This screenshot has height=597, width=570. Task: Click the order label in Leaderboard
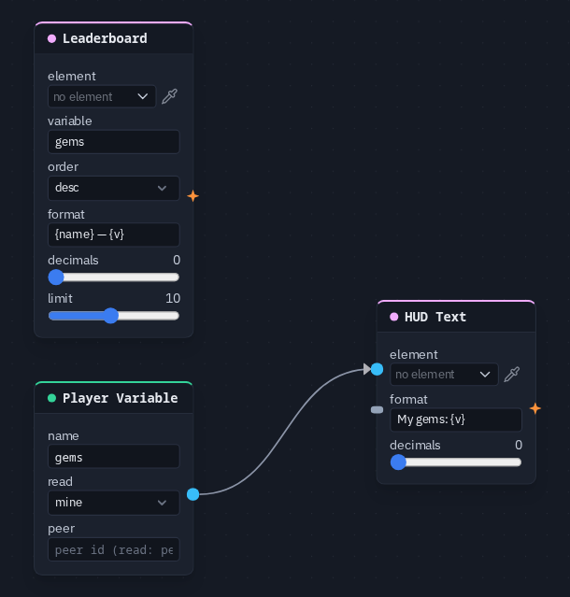tap(64, 166)
